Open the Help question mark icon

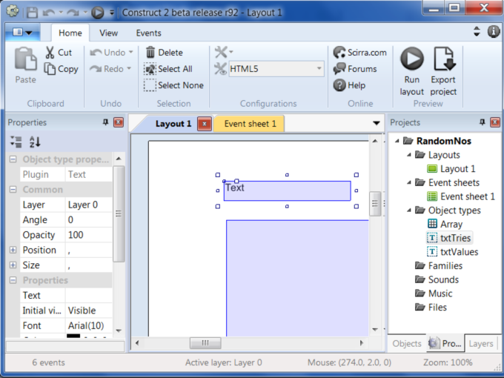click(x=340, y=85)
